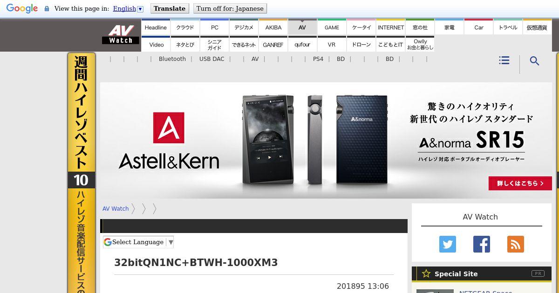Click Turn off for: Japanese button
The width and height of the screenshot is (559, 293).
[230, 8]
